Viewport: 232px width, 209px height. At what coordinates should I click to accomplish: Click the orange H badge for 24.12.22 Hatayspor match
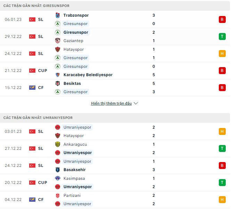pos(222,54)
